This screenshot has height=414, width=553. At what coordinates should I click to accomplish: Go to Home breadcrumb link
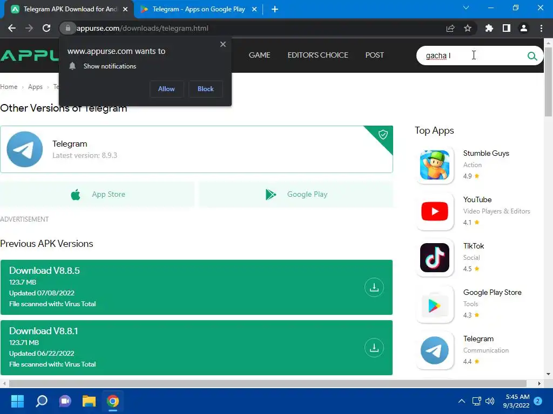9,87
